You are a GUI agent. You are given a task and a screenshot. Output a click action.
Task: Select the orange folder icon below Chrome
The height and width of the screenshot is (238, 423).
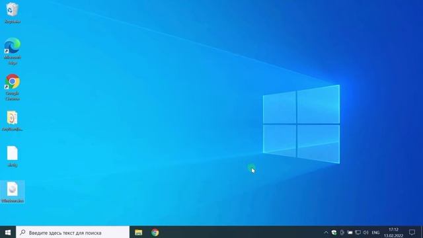[12, 120]
